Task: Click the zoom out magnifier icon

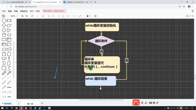Action: (x=27, y=16)
